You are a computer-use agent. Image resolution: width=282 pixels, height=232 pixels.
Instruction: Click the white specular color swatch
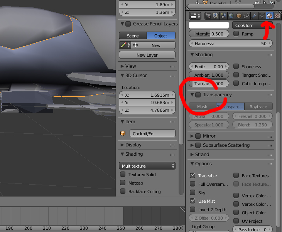[209, 25]
